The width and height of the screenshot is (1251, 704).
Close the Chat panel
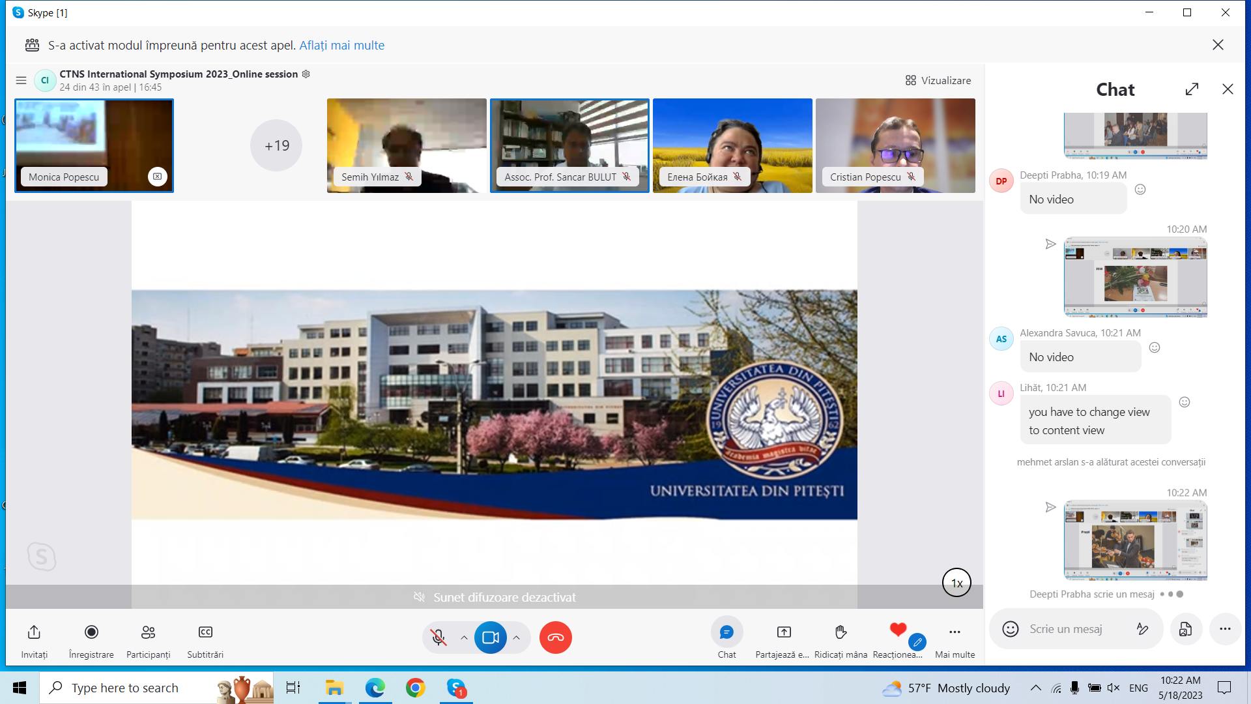point(1228,89)
